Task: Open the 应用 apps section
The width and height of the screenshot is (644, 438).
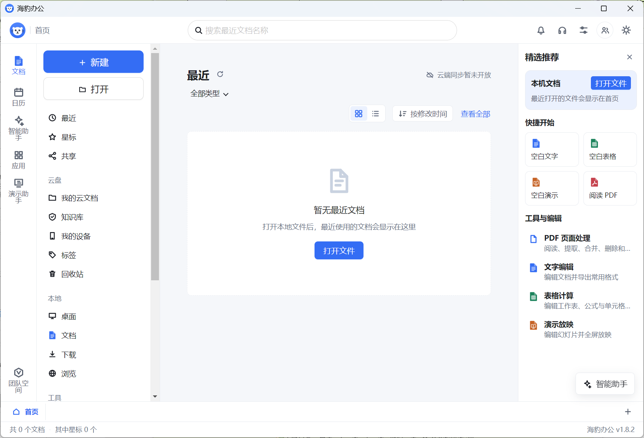Action: coord(18,160)
